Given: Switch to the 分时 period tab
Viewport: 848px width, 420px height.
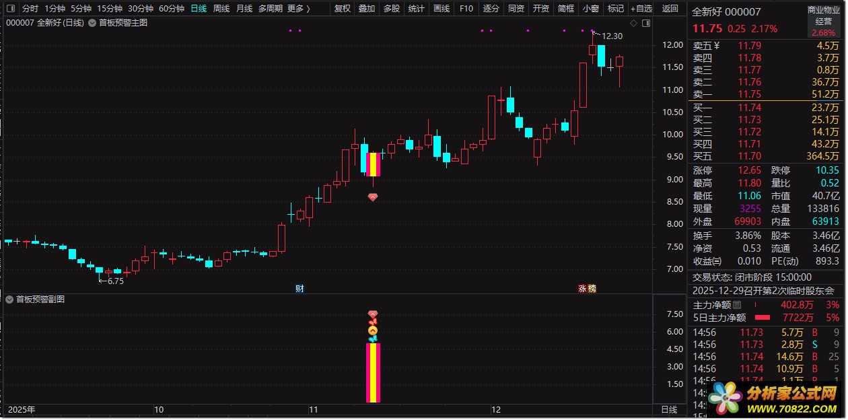Looking at the screenshot, I should point(30,9).
